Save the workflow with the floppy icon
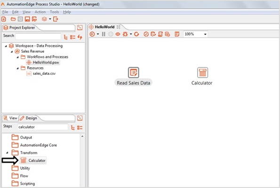Viewport: 280px width, 188px height. click(x=27, y=19)
